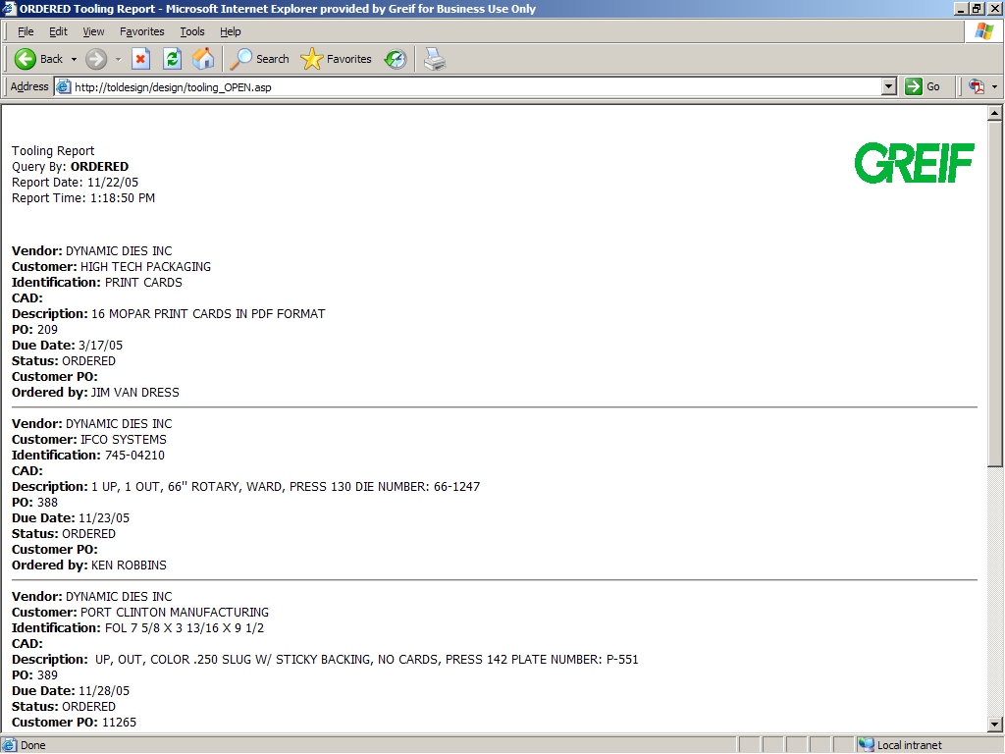Screen dimensions: 1005x754
Task: Click 'Due Date: 11/23/05' line
Action: tap(71, 518)
